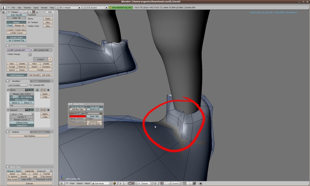
Task: Collapse the Mesh Tools panel
Action: 7,167
